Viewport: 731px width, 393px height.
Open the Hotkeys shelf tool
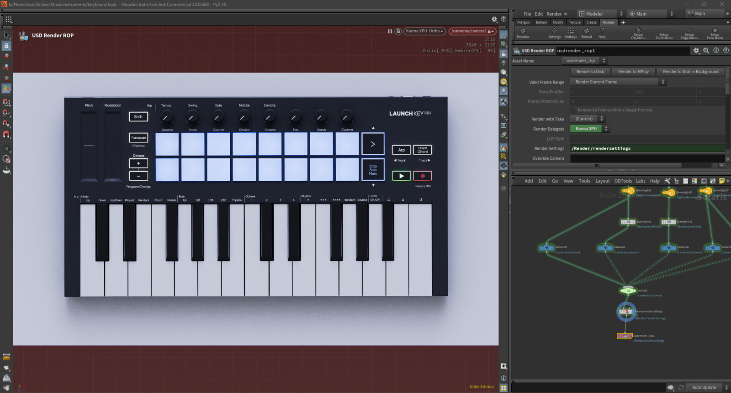[571, 33]
